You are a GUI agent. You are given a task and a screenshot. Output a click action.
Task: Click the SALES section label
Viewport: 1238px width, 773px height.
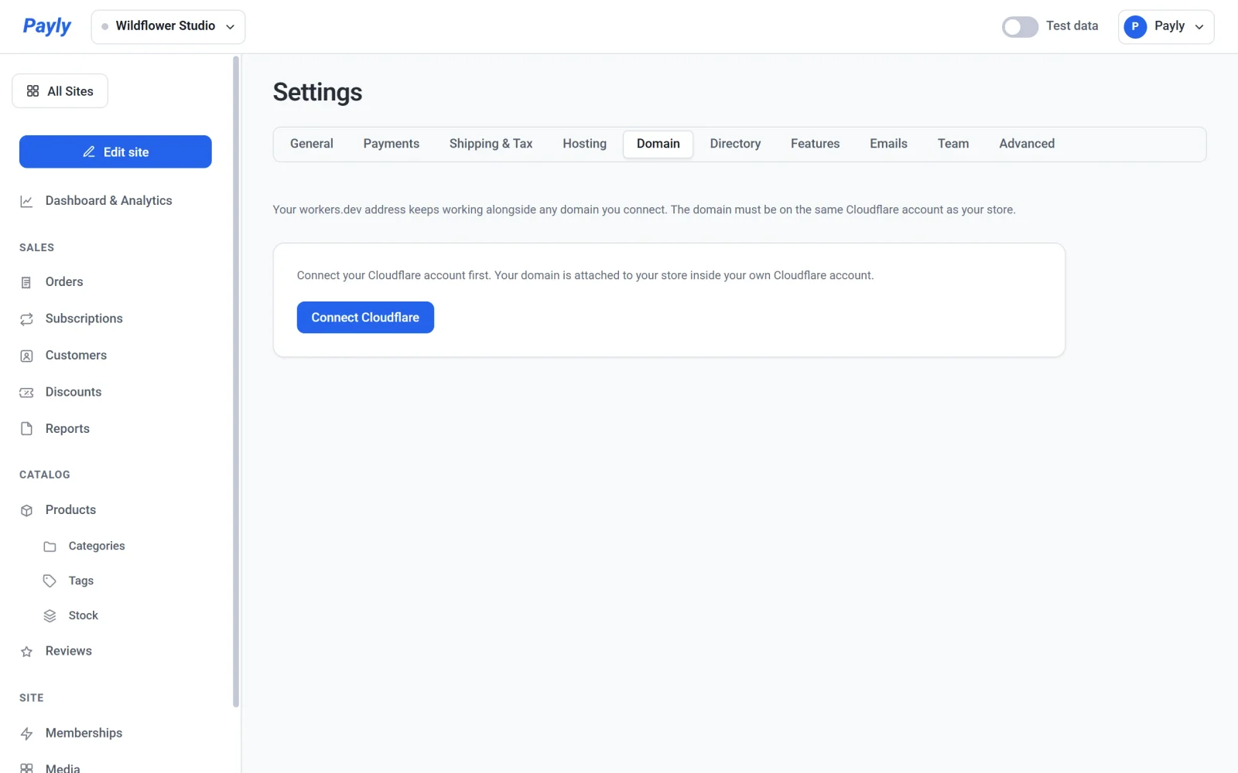[36, 248]
